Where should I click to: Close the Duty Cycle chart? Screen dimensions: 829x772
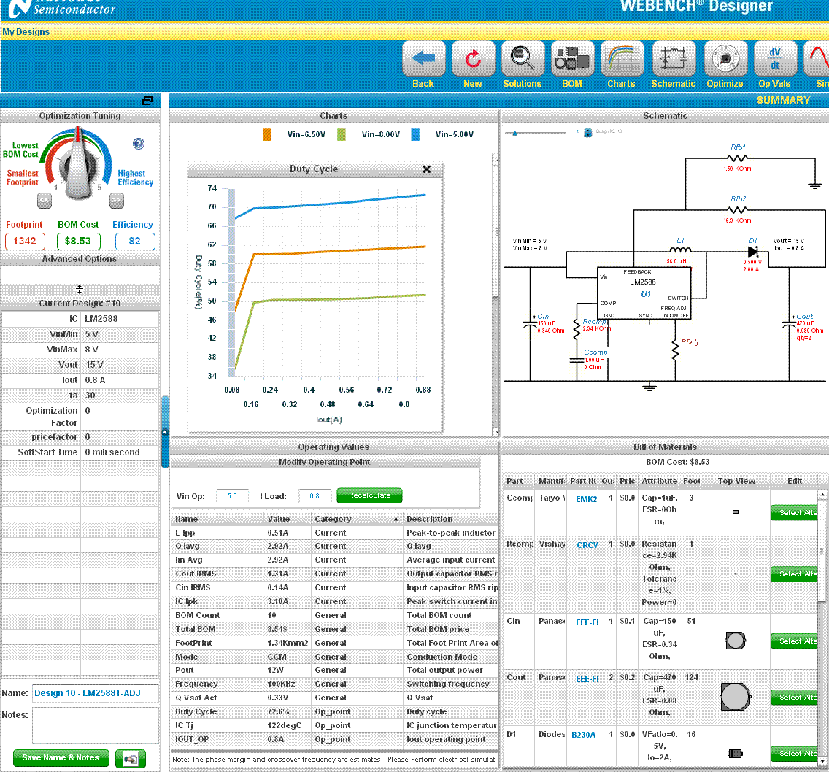(427, 169)
